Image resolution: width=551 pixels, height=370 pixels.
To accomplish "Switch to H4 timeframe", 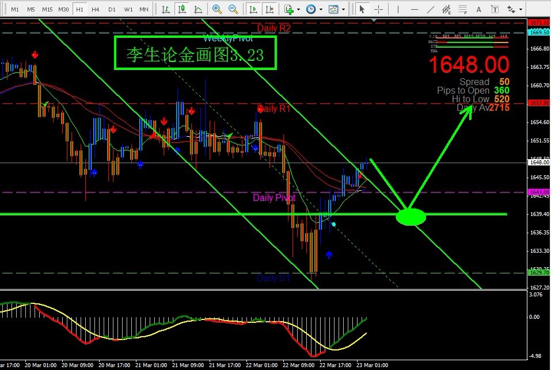I will point(96,9).
